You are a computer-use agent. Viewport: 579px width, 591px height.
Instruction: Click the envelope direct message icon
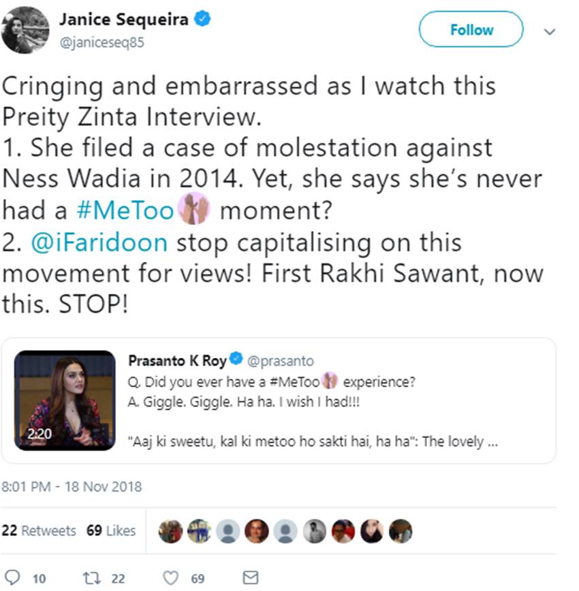(x=251, y=577)
